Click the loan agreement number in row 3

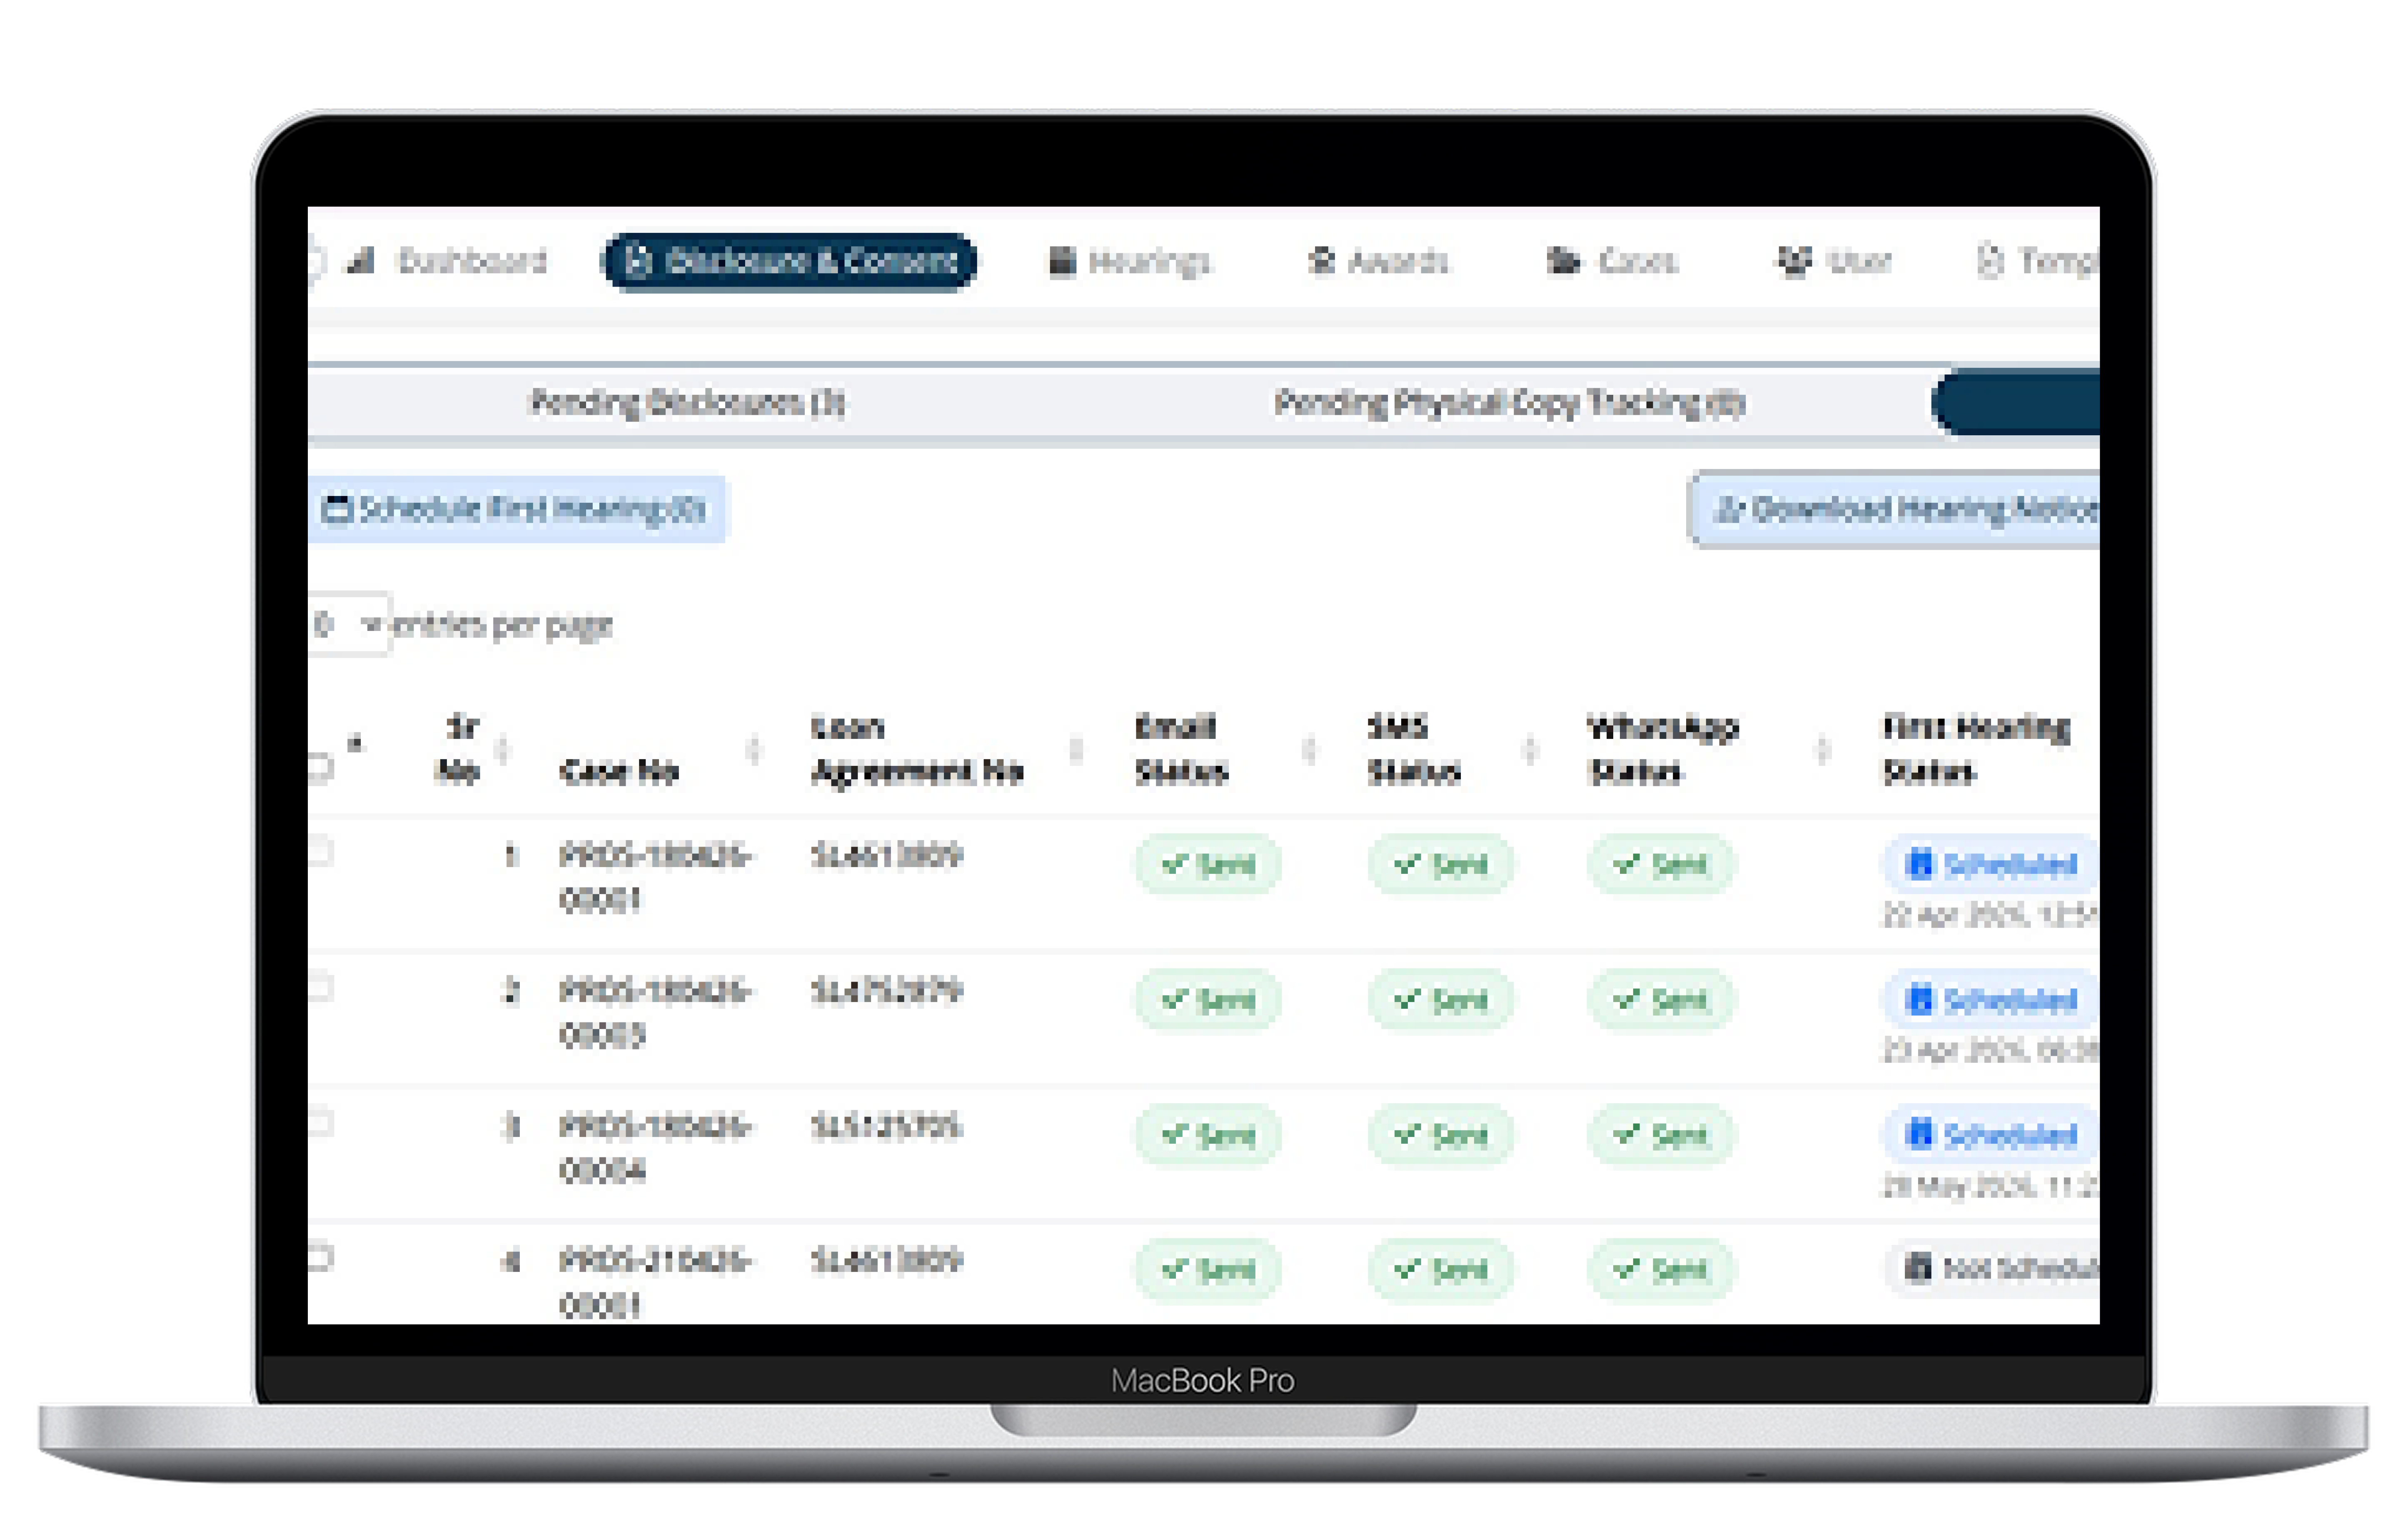(887, 1127)
